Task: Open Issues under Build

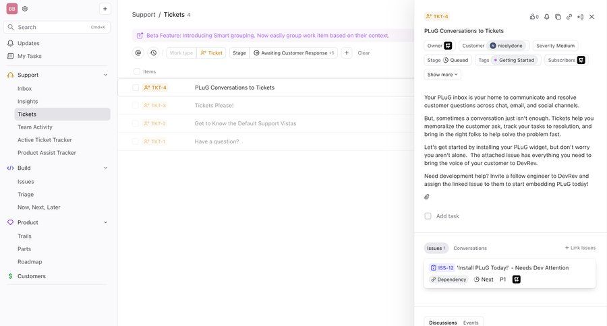Action: point(26,181)
